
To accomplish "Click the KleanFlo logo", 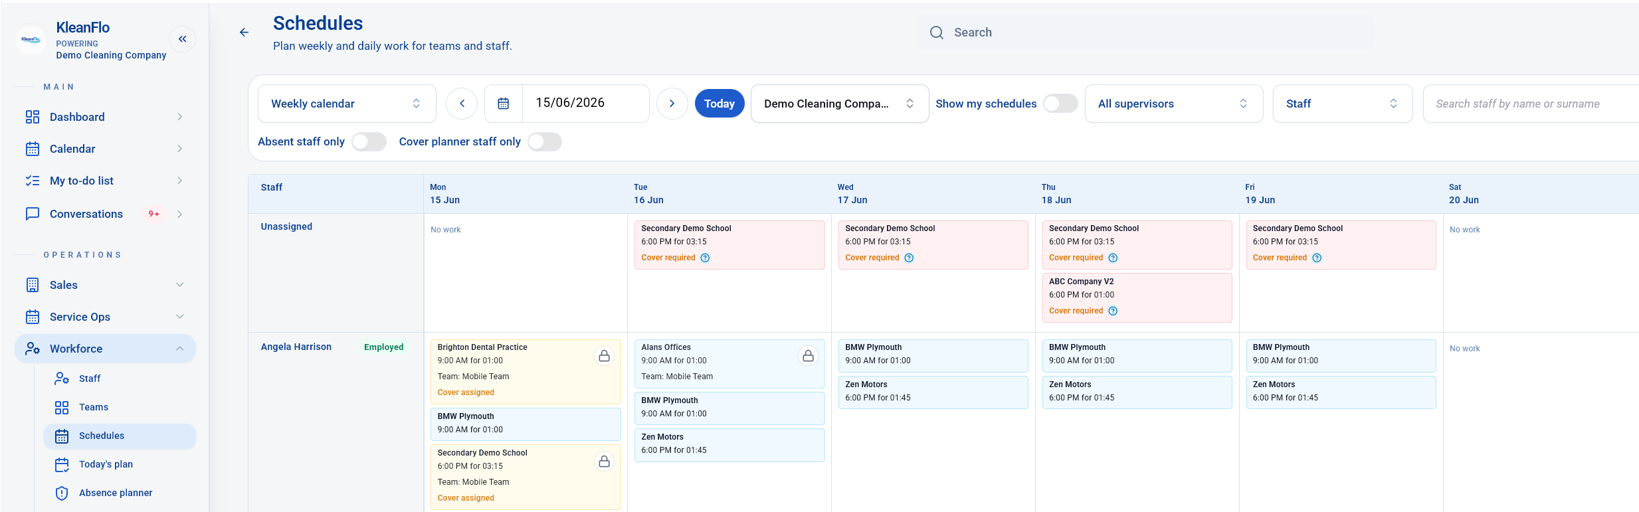I will coord(31,40).
